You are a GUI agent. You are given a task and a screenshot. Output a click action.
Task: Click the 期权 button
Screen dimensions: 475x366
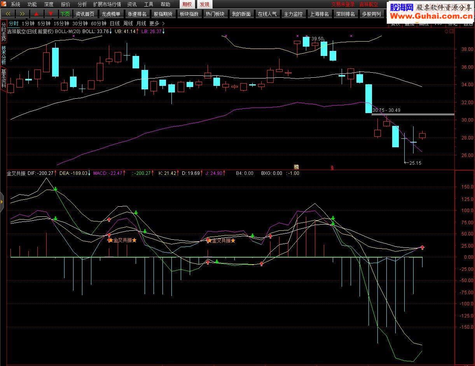(187, 4)
